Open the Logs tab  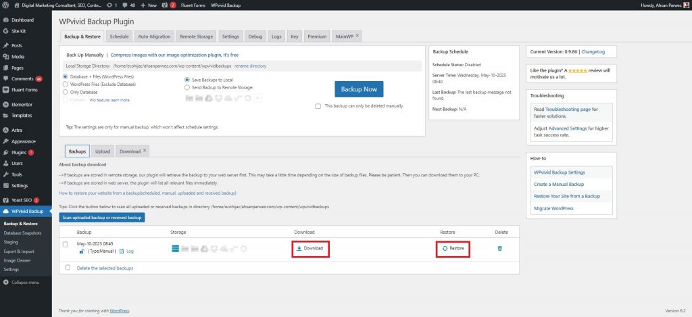[x=276, y=36]
